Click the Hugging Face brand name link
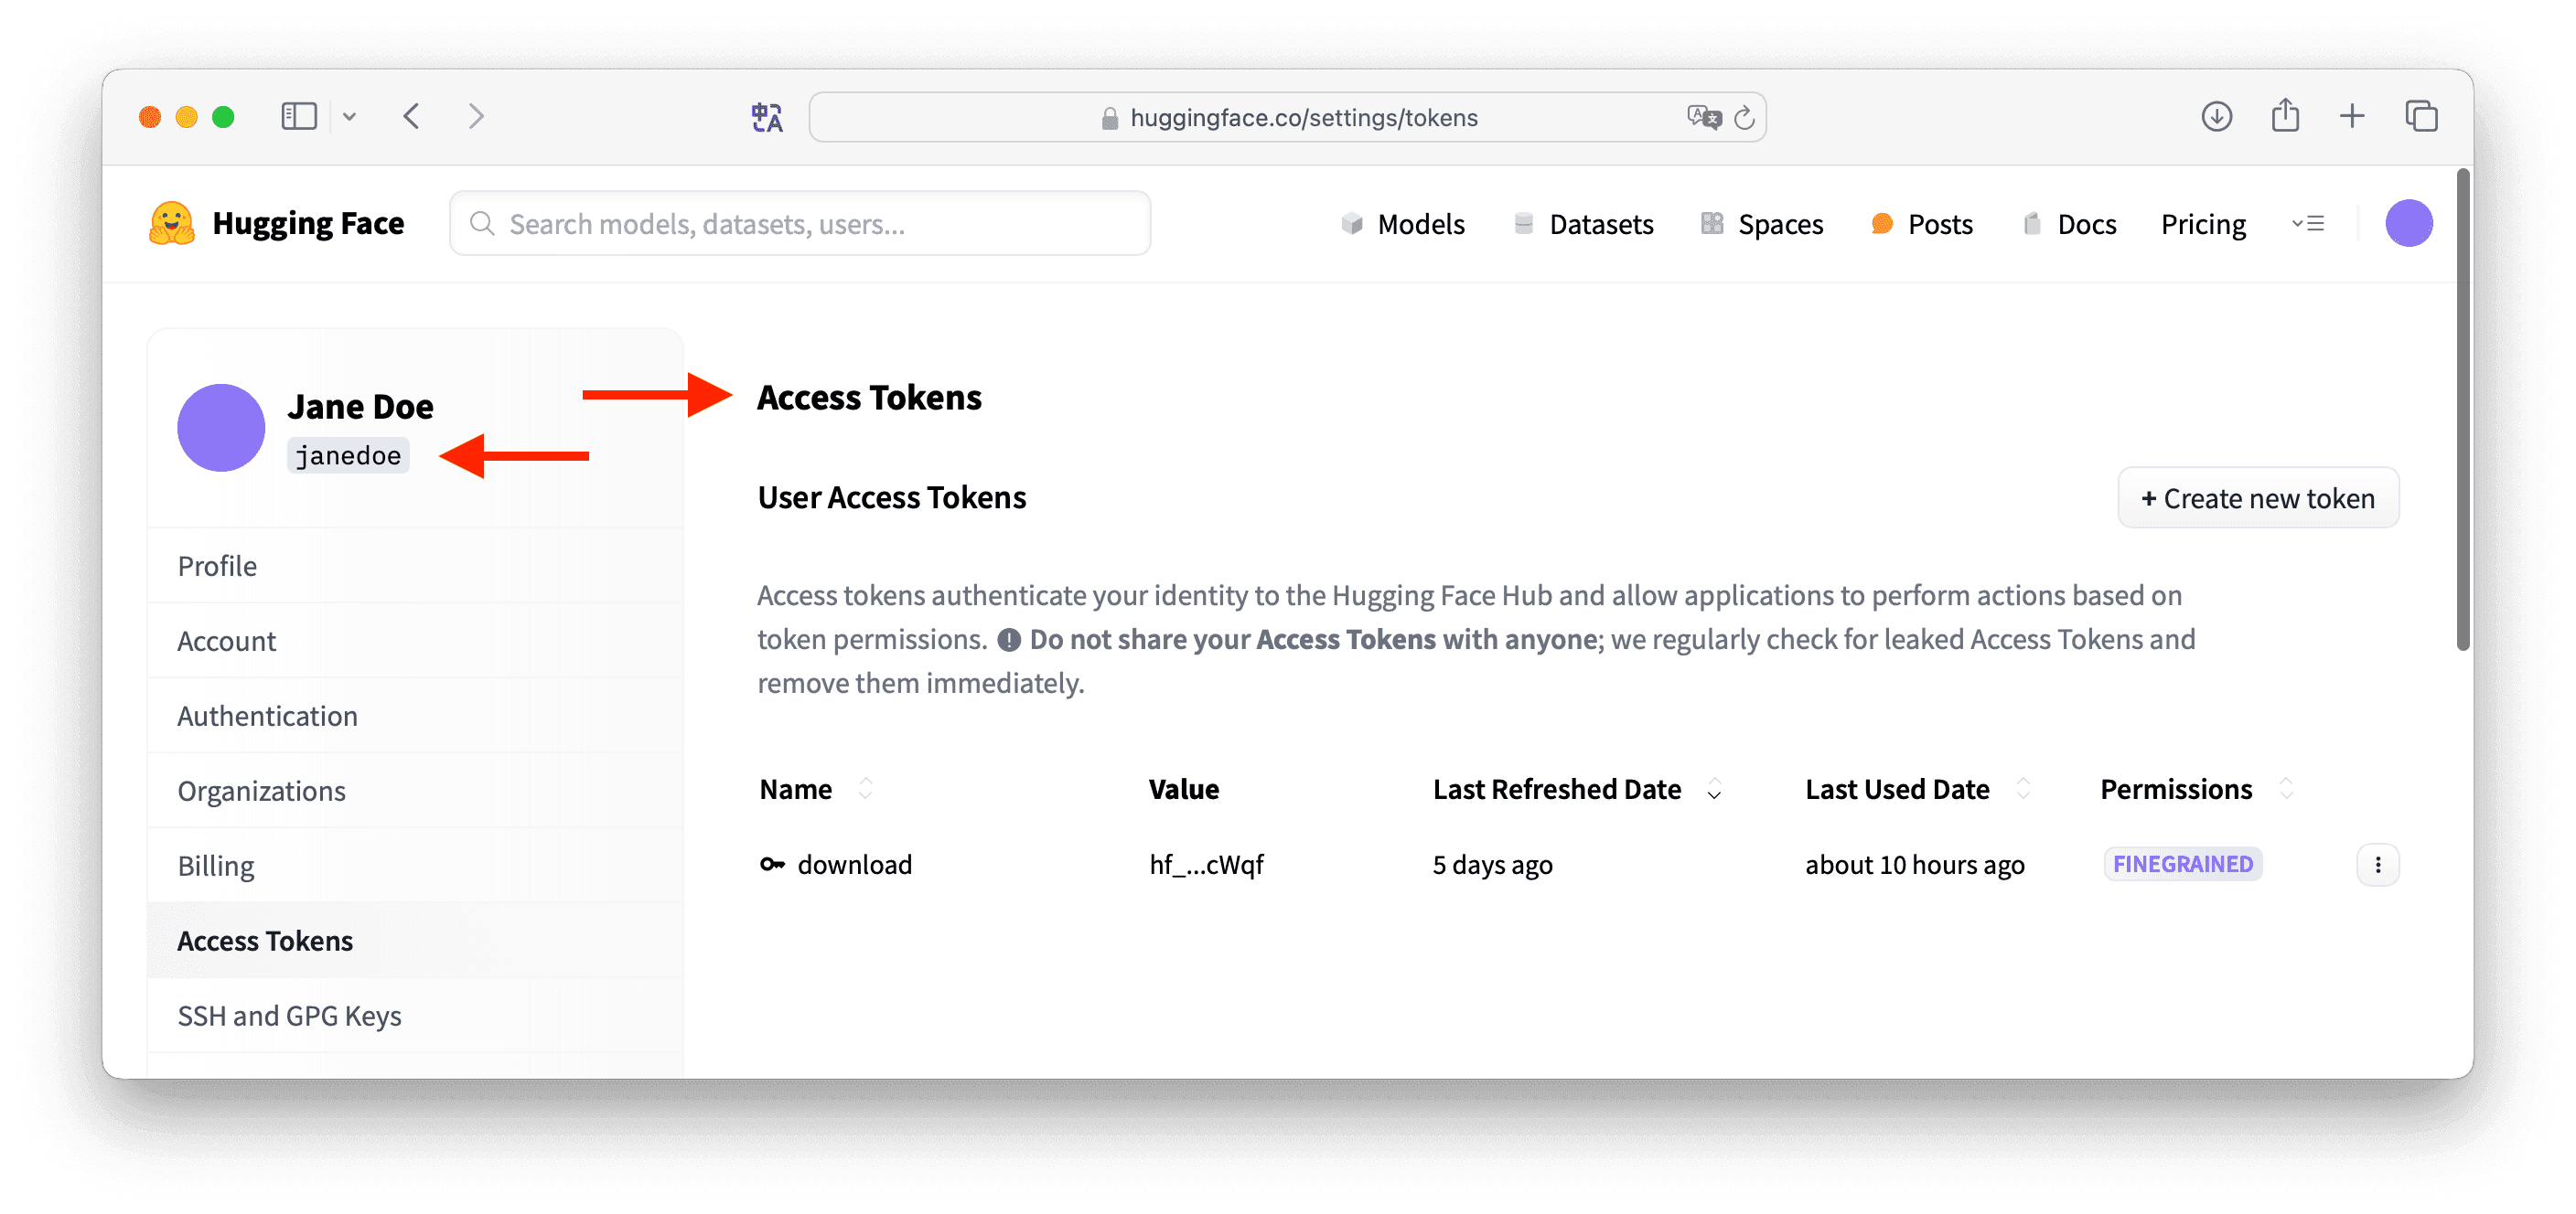The width and height of the screenshot is (2576, 1214). click(x=308, y=223)
